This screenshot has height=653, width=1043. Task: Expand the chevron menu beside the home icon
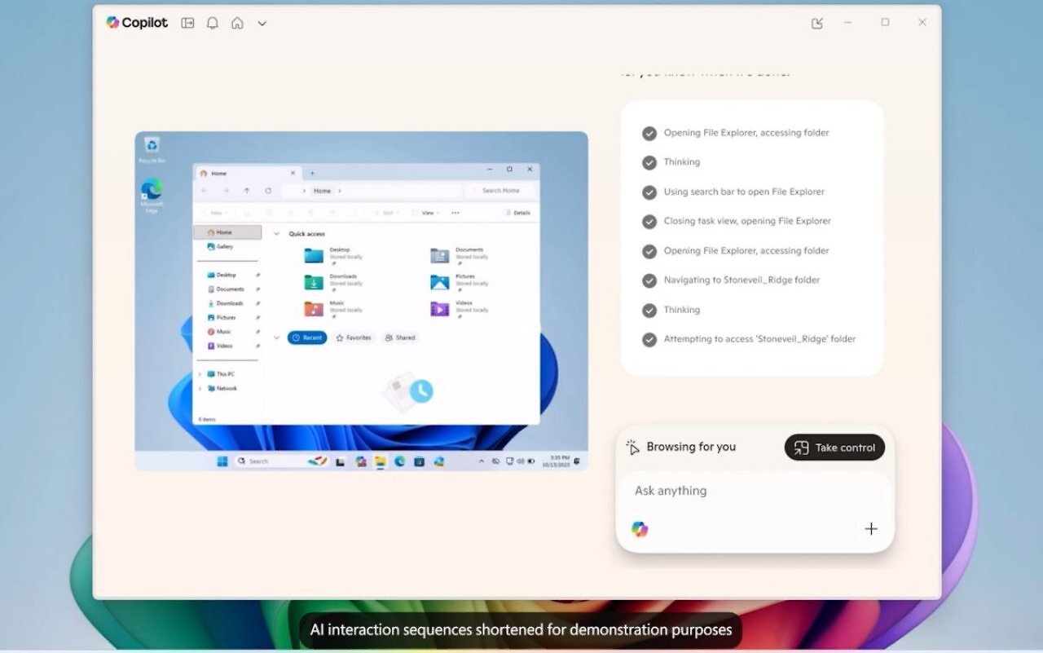(x=262, y=24)
